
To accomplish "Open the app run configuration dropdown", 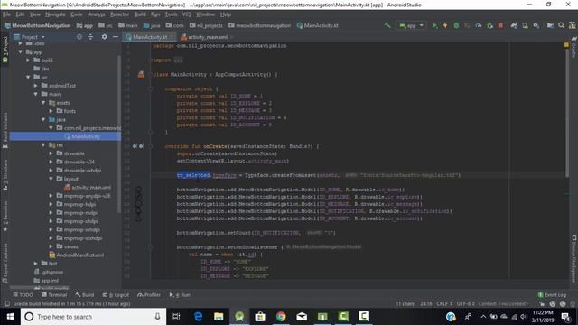I will coord(411,25).
